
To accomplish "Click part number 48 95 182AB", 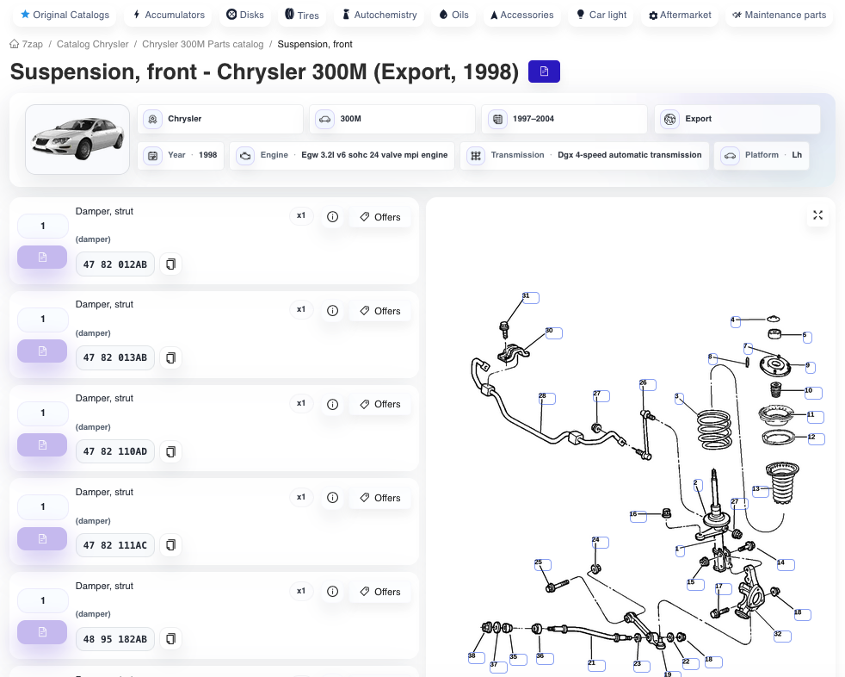I will pos(114,639).
